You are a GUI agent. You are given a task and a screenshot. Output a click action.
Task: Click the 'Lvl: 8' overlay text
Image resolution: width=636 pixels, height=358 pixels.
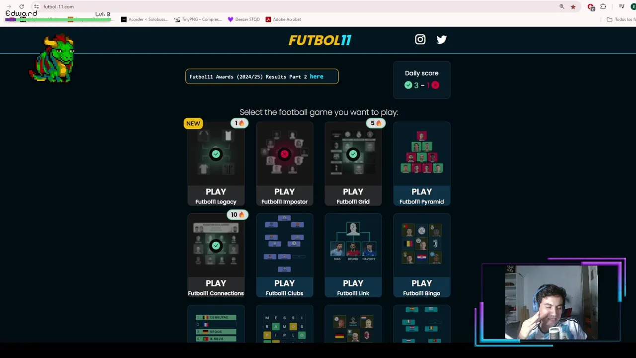[x=102, y=14]
